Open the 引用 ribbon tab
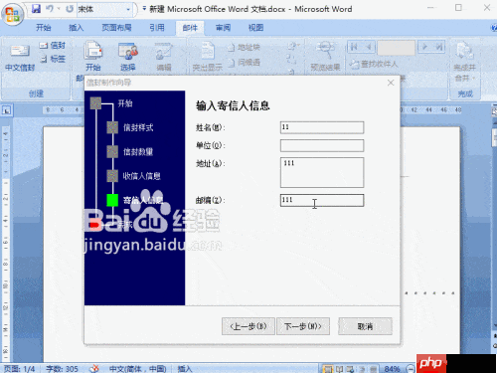The height and width of the screenshot is (373, 497). pyautogui.click(x=157, y=28)
